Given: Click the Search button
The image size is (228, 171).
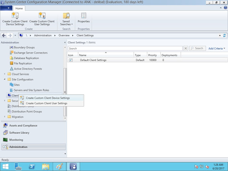Looking at the screenshot, I should (x=197, y=48).
